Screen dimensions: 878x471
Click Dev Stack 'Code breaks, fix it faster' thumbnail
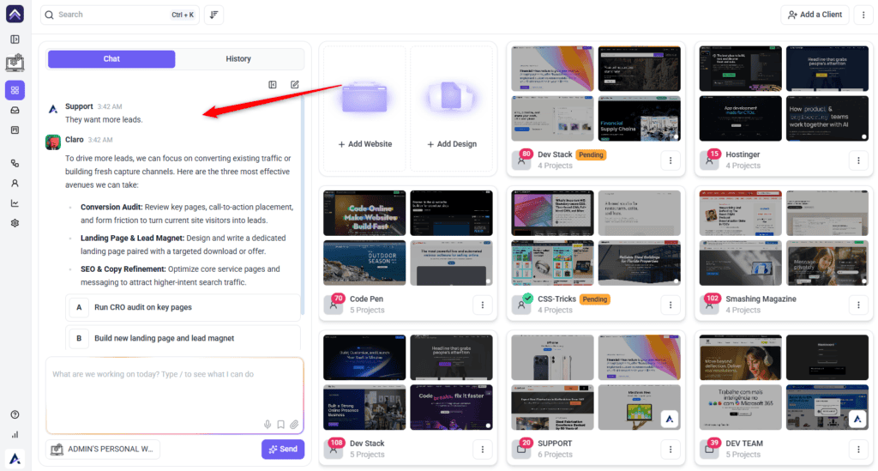[x=451, y=408]
